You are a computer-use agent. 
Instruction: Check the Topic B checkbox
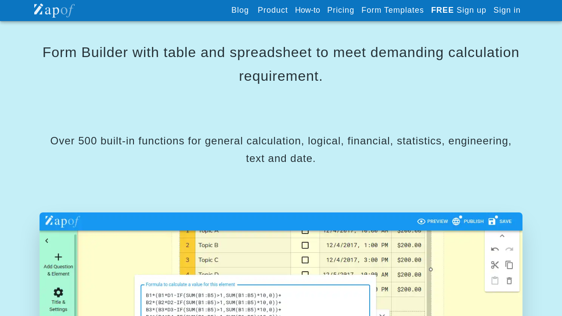point(305,245)
